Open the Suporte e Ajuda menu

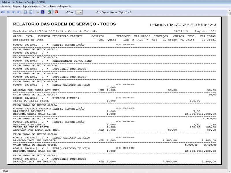31,6
